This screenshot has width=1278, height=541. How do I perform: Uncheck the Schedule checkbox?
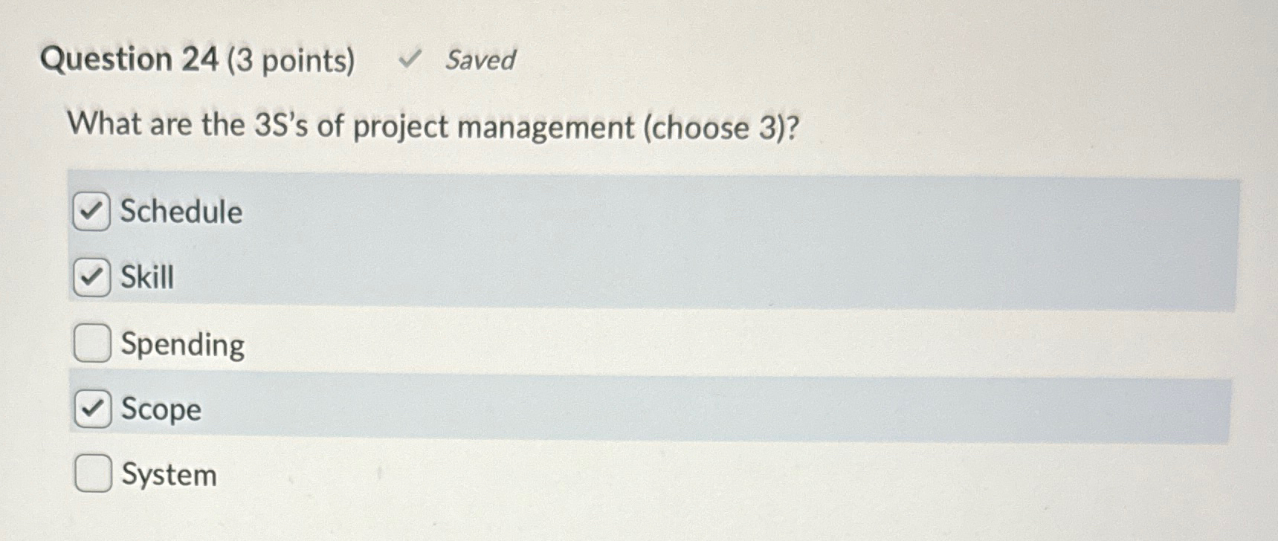(91, 211)
